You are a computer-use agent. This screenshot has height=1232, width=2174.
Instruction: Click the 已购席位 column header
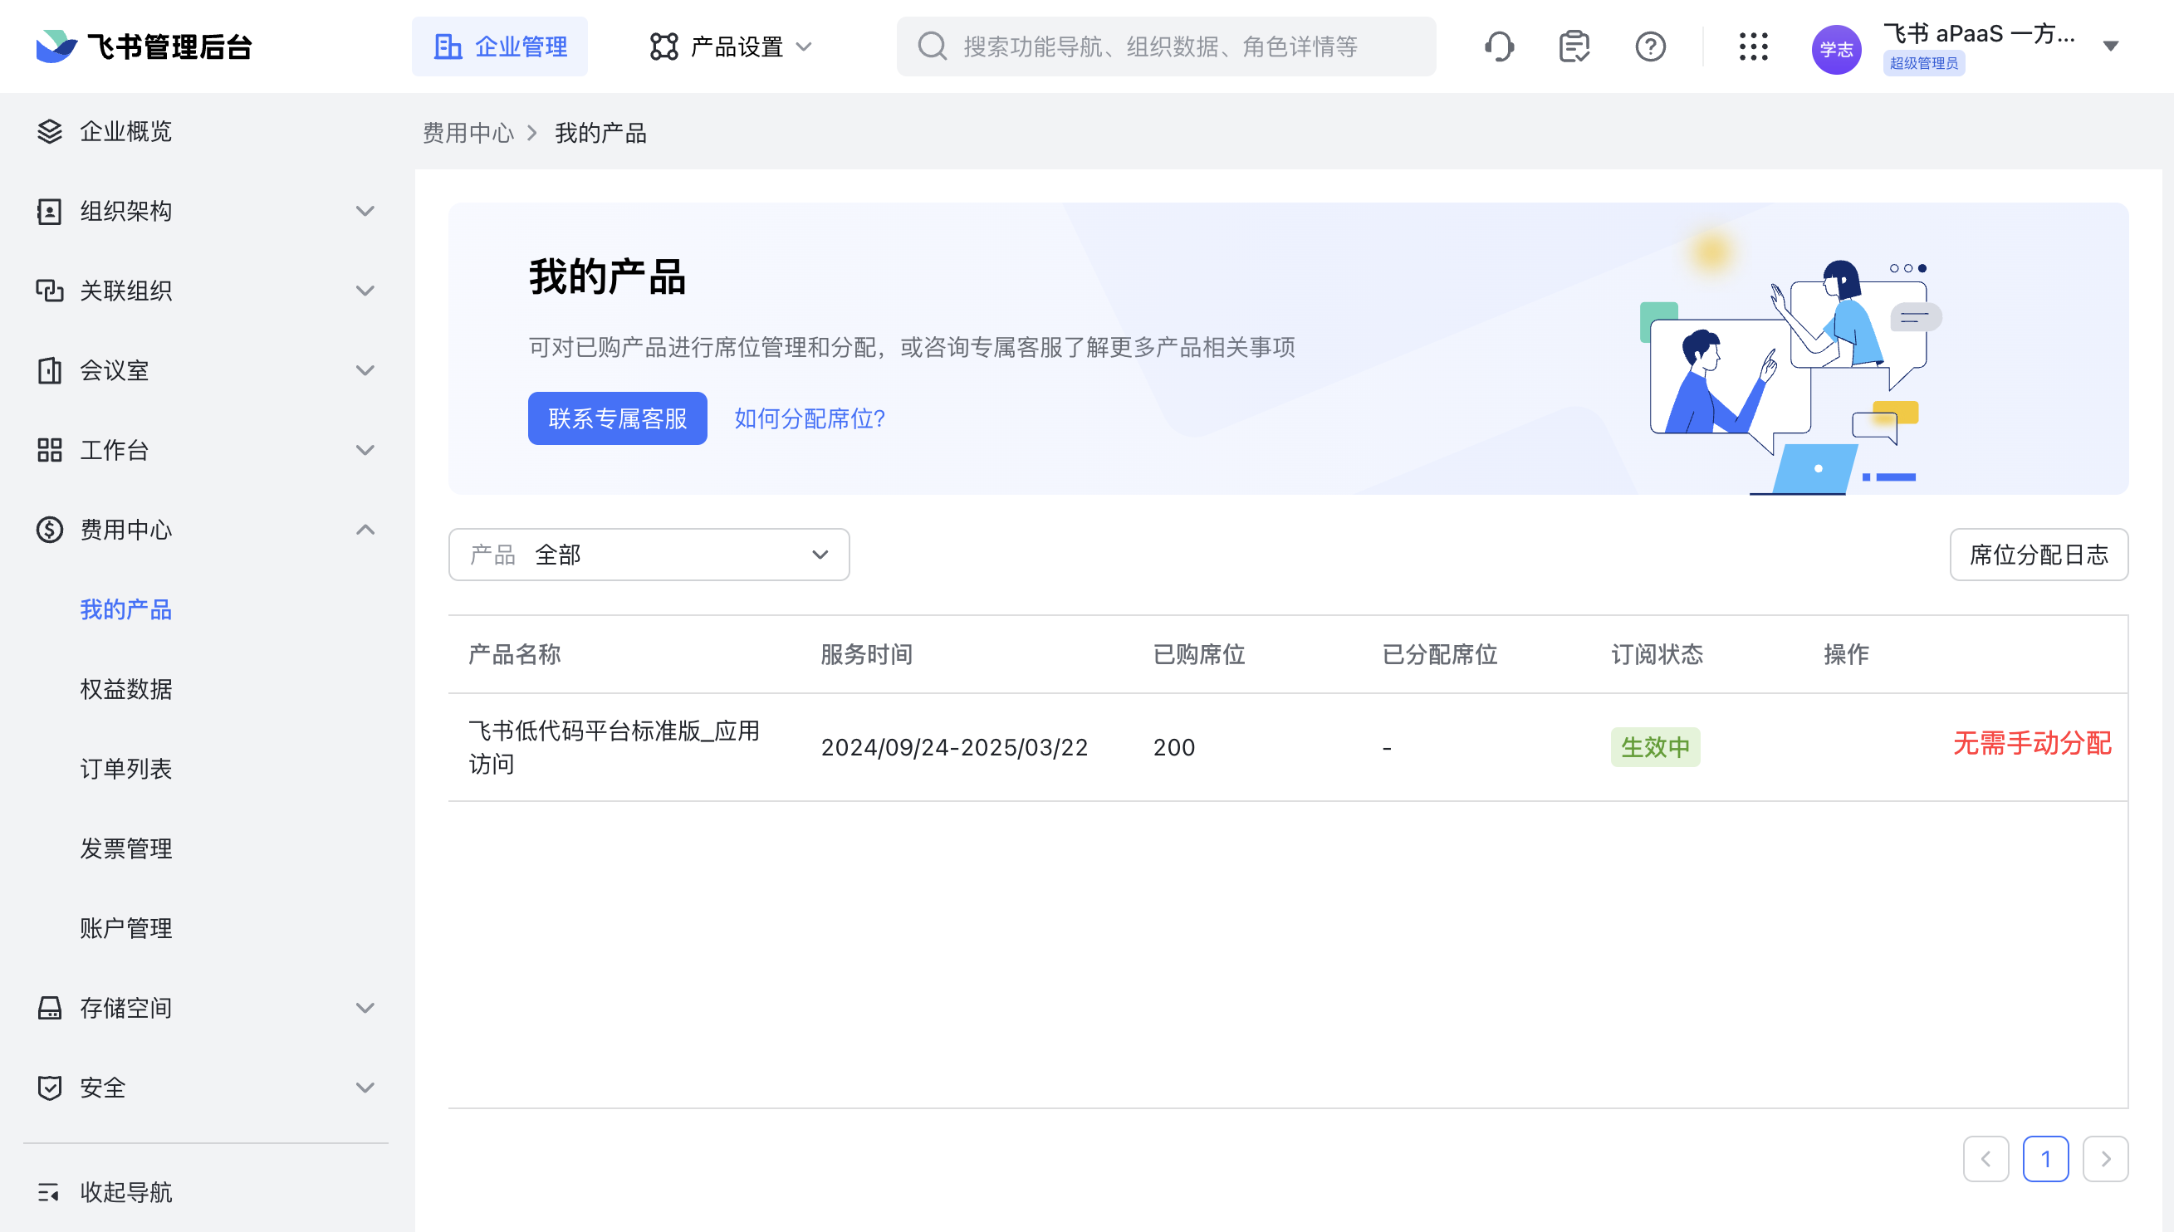pos(1199,654)
